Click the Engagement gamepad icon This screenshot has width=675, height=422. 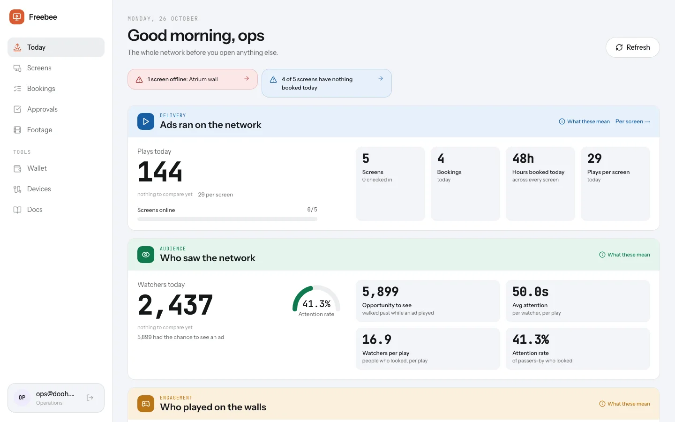point(146,404)
